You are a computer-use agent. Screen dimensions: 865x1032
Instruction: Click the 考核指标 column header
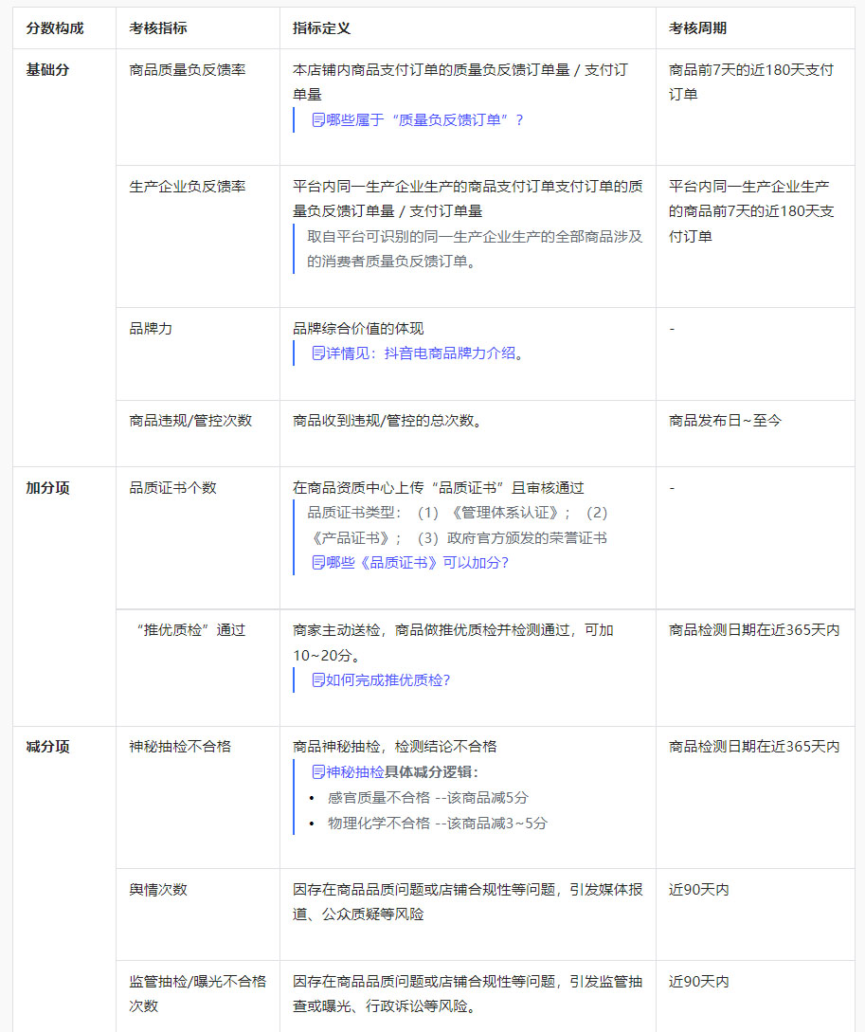pos(158,28)
